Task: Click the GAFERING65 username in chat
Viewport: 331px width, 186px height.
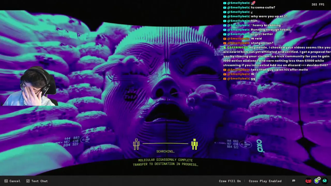Action: (237, 47)
